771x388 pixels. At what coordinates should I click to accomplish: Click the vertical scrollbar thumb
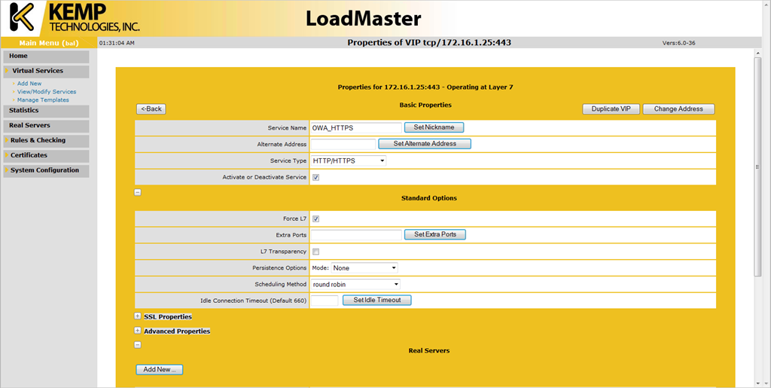[757, 167]
